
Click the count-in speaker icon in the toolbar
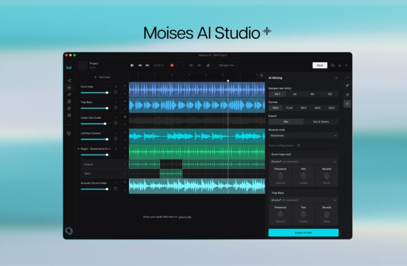click(200, 66)
